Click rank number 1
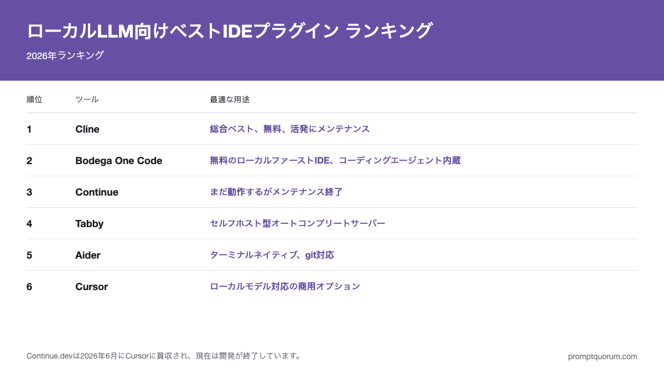 point(29,129)
